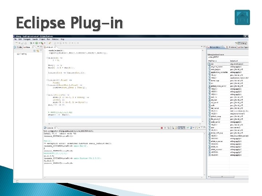This screenshot has height=196, width=262.
Task: Open the Project menu
Action: tap(42, 39)
